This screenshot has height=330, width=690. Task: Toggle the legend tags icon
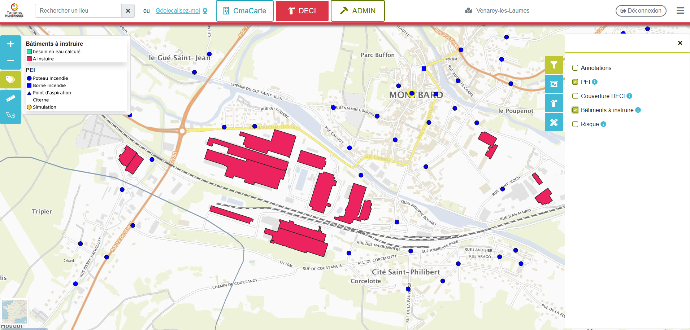[10, 79]
